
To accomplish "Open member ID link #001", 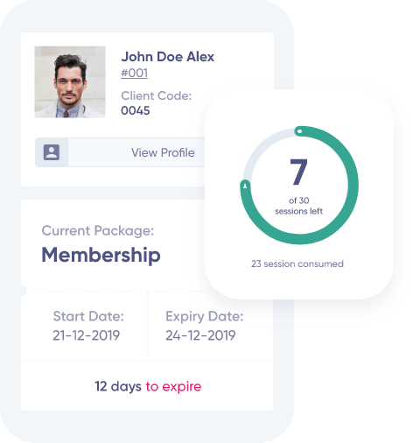I will tap(134, 73).
